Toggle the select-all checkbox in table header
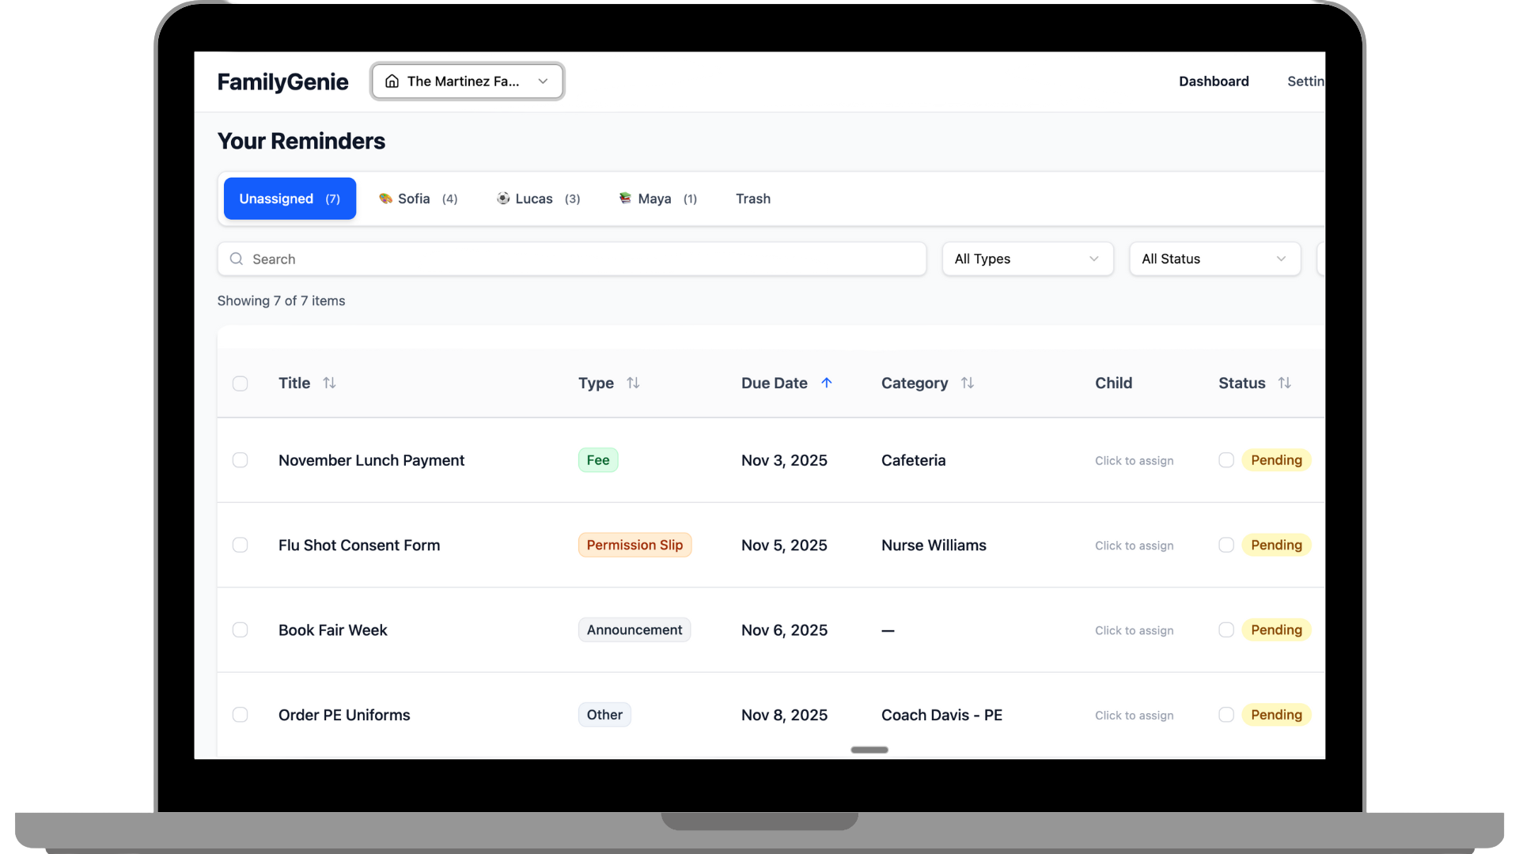This screenshot has width=1519, height=854. pyautogui.click(x=240, y=384)
